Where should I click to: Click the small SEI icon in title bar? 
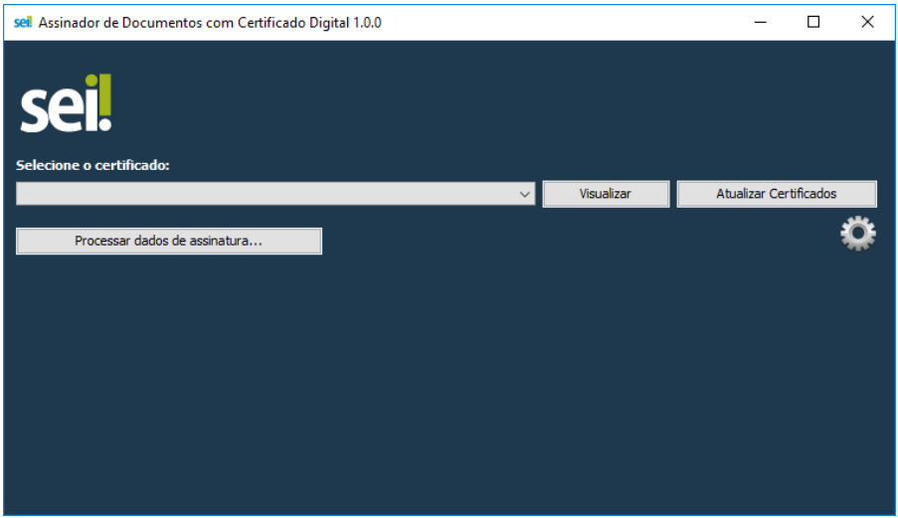[23, 22]
